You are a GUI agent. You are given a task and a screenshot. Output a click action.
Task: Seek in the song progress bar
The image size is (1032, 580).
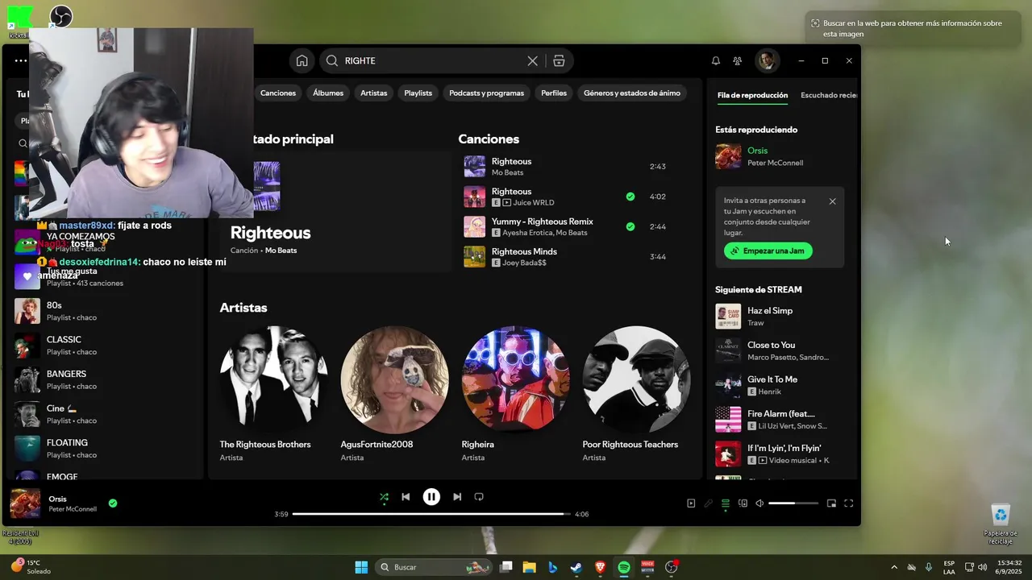point(431,514)
